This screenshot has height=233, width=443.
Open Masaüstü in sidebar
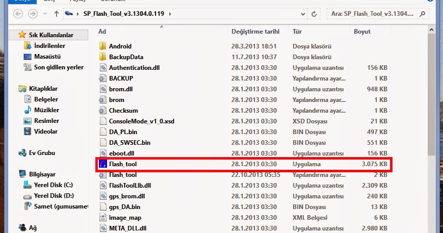47,57
